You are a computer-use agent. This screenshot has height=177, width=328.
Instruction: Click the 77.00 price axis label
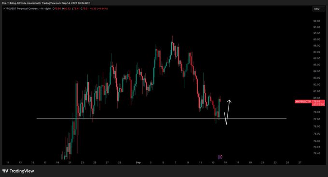tap(317, 119)
